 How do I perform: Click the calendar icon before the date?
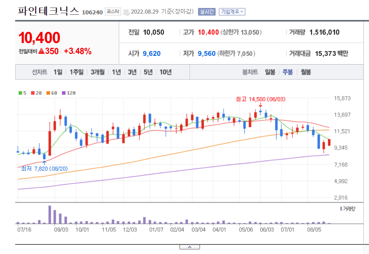pos(126,12)
